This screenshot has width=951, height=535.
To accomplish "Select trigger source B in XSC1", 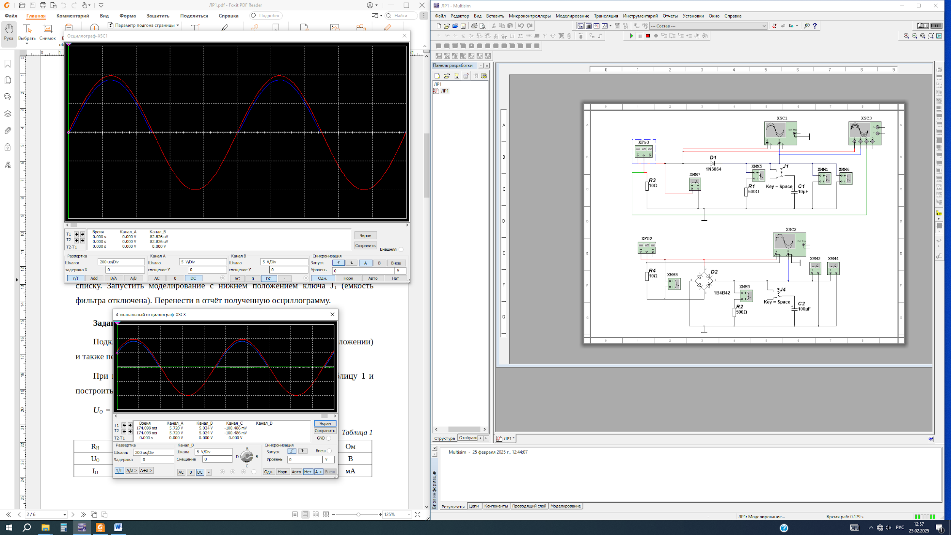I will coord(379,263).
